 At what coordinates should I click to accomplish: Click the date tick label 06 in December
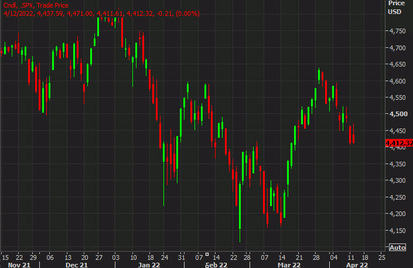tap(50, 257)
